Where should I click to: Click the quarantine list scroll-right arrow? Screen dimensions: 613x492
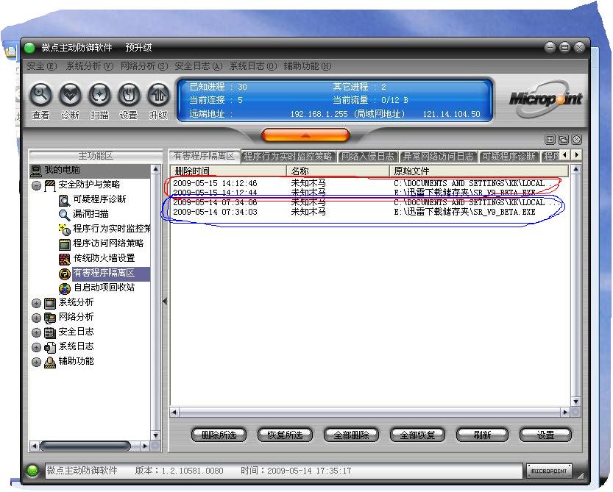click(565, 413)
